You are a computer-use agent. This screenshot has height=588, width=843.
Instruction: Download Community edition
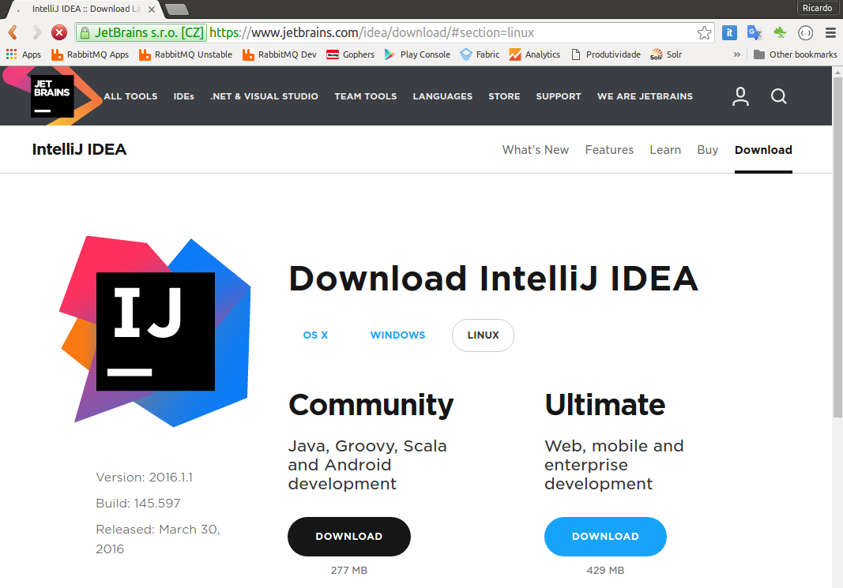349,537
